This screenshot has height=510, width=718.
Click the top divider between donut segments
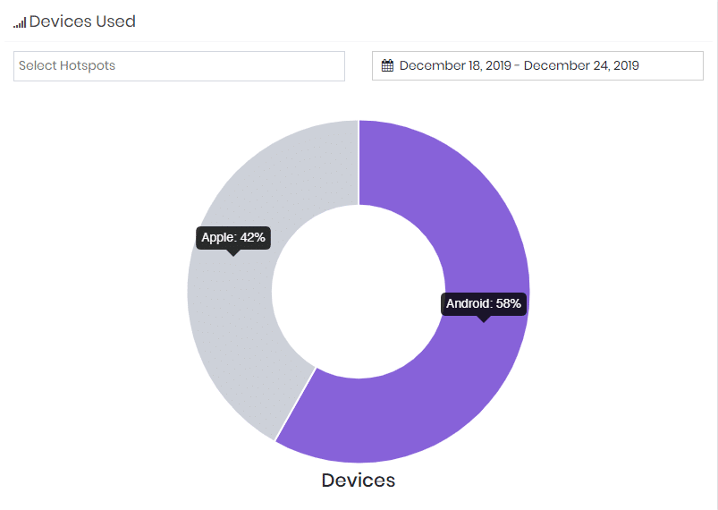click(x=359, y=161)
